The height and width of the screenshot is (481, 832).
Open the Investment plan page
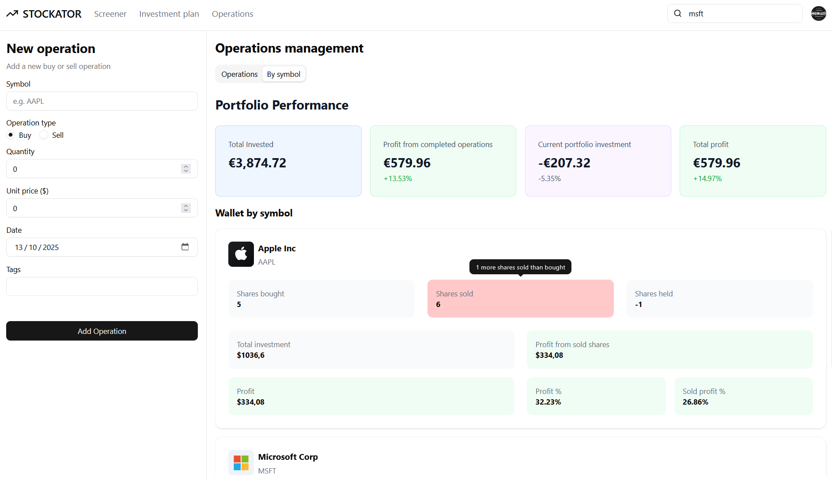[x=169, y=14]
